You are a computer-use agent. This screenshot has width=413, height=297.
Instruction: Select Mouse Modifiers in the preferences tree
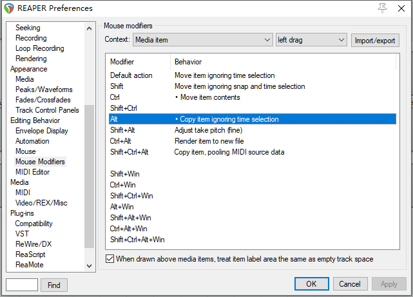[x=40, y=162]
